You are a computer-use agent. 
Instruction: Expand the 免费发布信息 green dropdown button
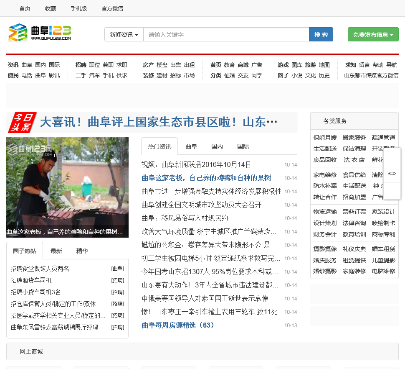[373, 35]
